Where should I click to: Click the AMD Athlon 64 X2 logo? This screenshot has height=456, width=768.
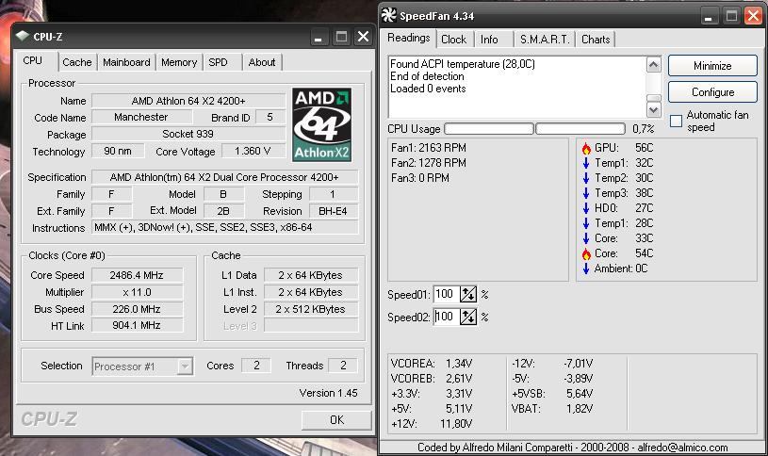(x=321, y=125)
